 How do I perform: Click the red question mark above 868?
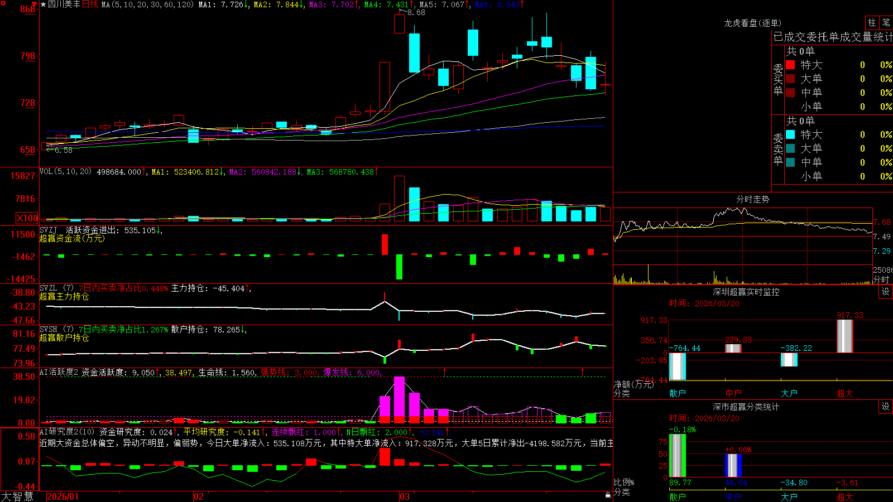(x=35, y=4)
